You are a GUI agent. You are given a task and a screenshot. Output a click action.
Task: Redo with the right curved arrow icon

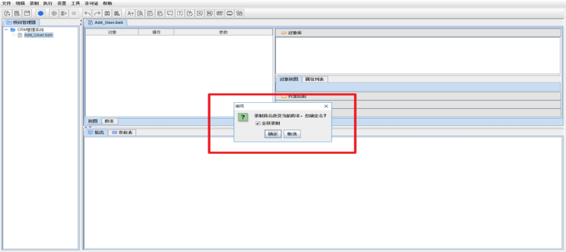pyautogui.click(x=97, y=14)
